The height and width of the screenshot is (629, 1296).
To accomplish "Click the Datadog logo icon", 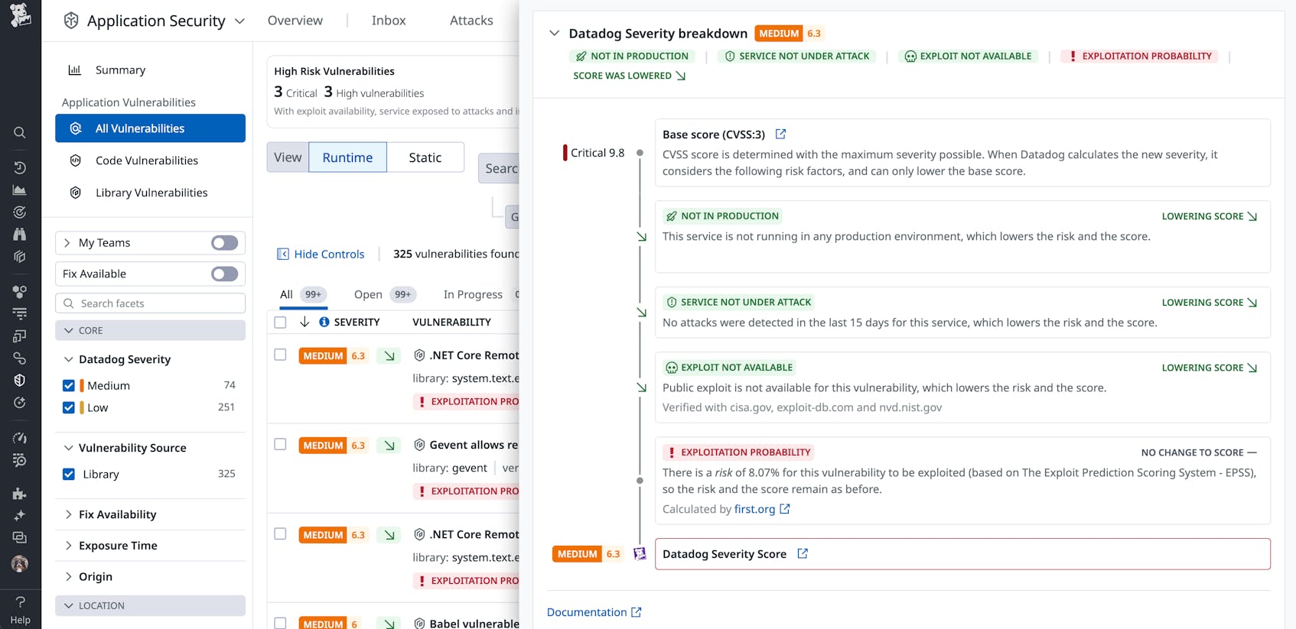I will click(20, 15).
